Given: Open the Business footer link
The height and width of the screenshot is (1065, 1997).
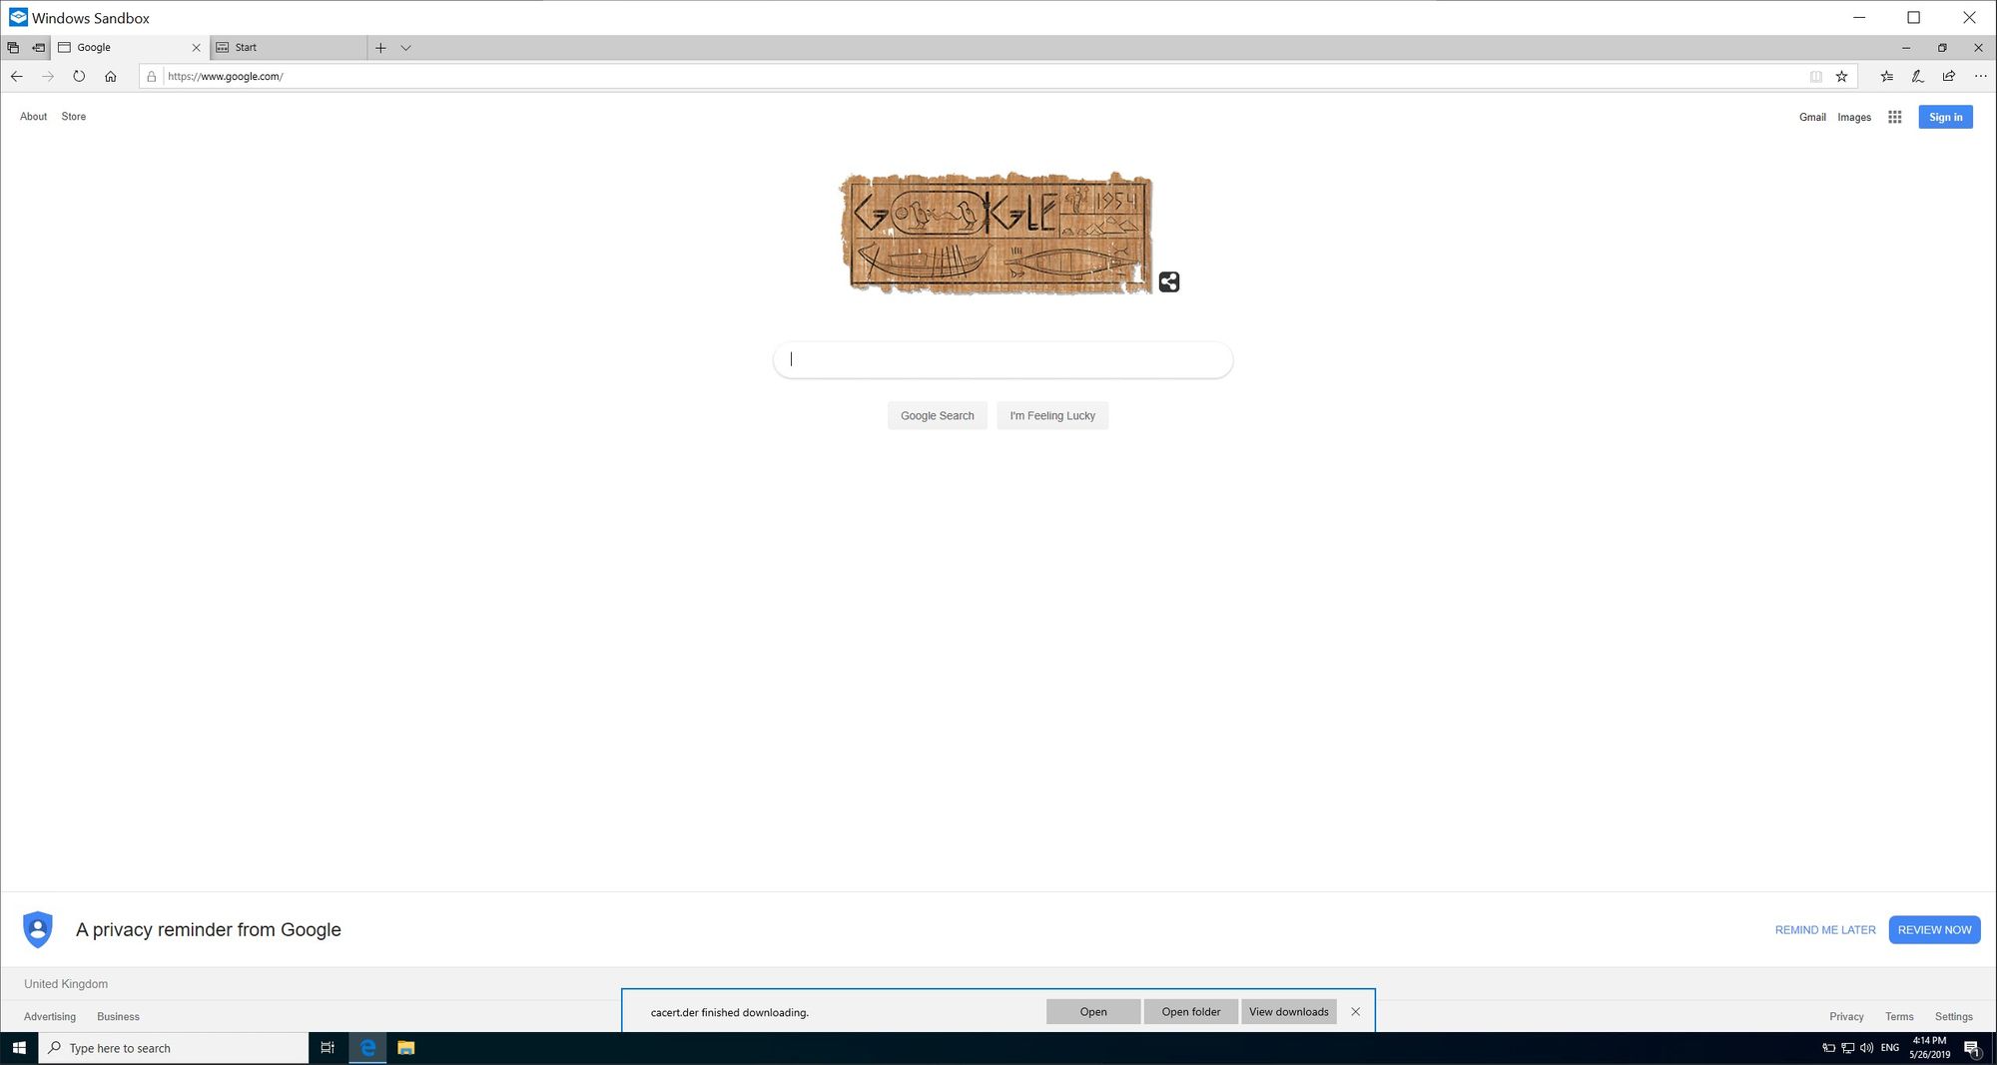Looking at the screenshot, I should 118,1016.
